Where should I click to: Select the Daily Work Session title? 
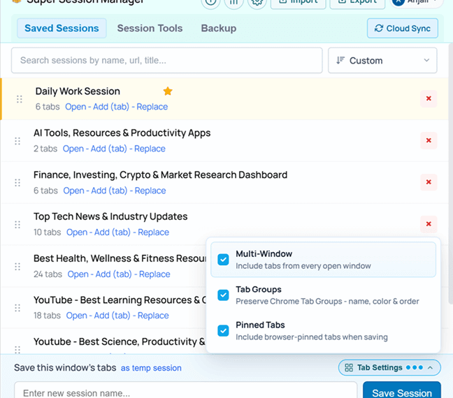click(x=78, y=91)
